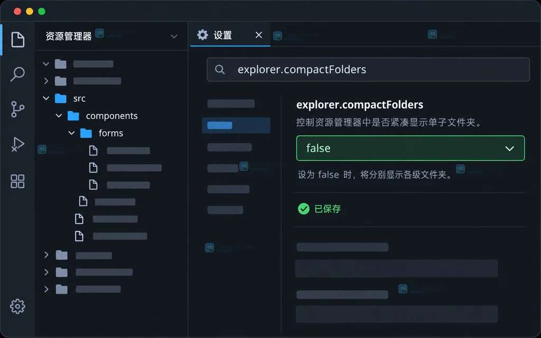
Task: Click the magnifier icon in settings search
Action: pyautogui.click(x=220, y=70)
